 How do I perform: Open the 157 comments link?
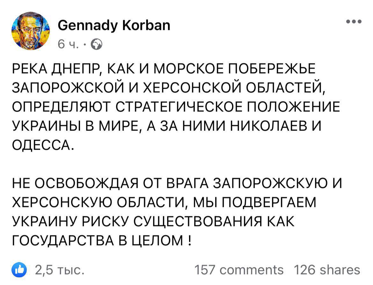239,270
